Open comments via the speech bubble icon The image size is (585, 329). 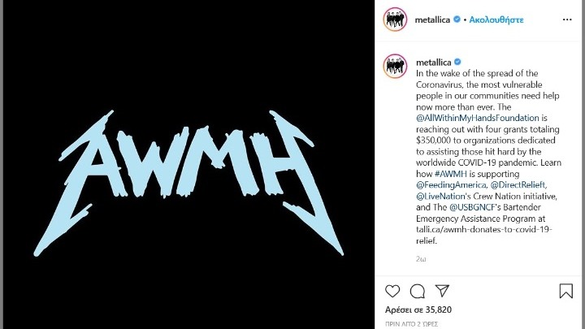pos(418,291)
